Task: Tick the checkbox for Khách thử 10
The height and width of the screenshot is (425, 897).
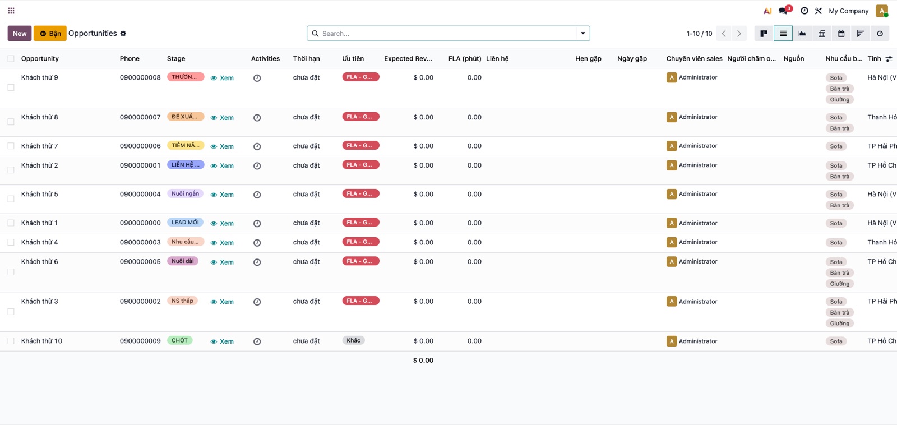Action: click(11, 341)
